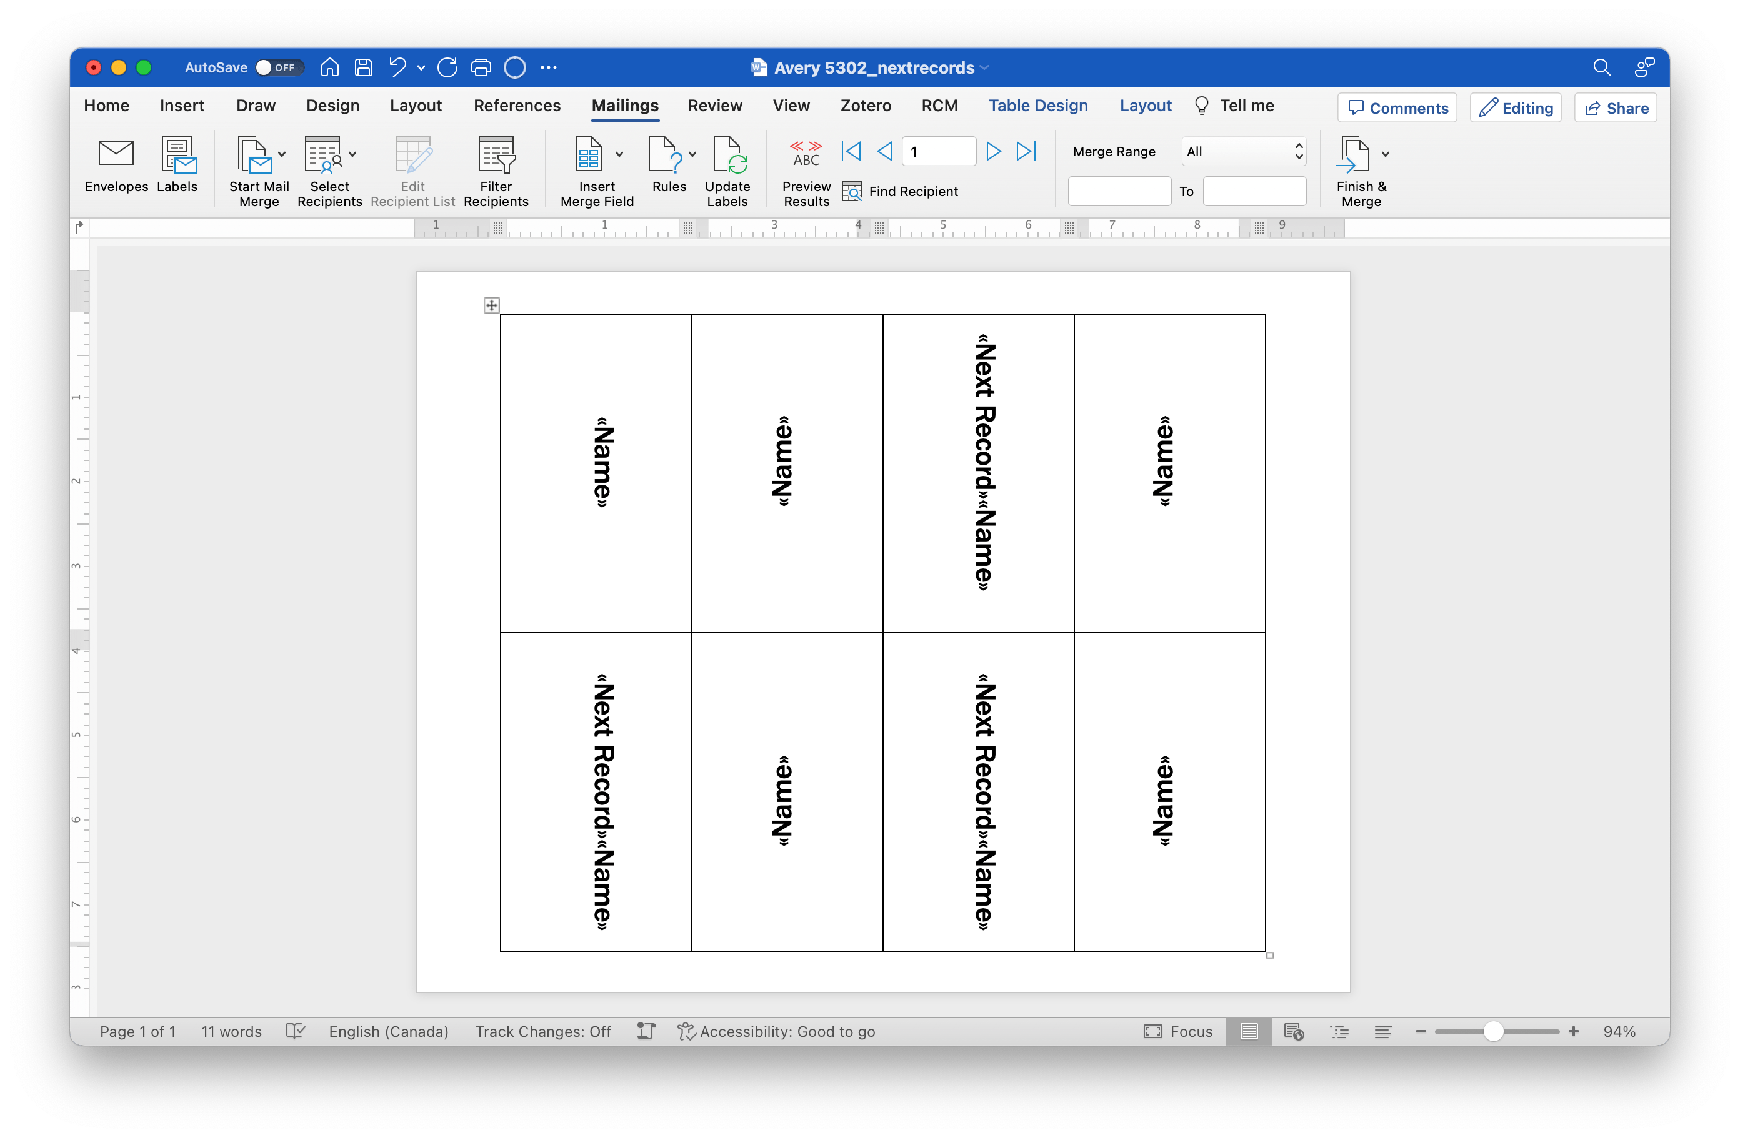Open the References tab
The height and width of the screenshot is (1138, 1740).
(x=517, y=106)
